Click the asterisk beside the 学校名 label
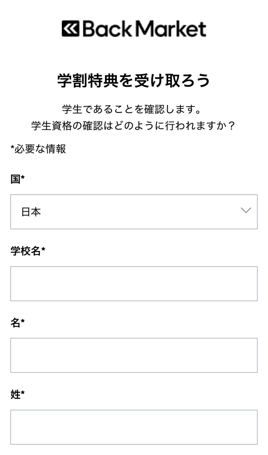This screenshot has width=268, height=455. tap(44, 251)
